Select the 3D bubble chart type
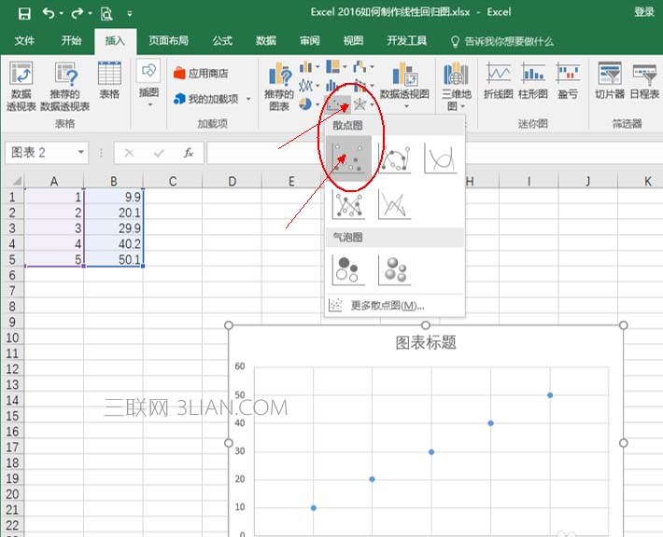Viewport: 663px width, 537px height. coord(394,269)
